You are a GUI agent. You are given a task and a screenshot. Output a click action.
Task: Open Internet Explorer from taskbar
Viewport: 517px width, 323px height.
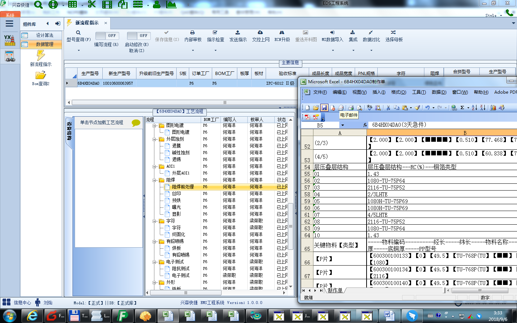(x=32, y=316)
